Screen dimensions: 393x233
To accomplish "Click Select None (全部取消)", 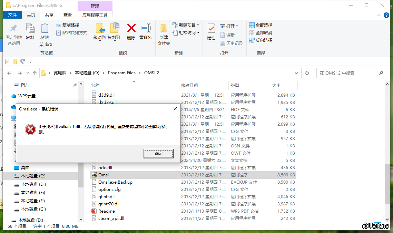I will (261, 32).
